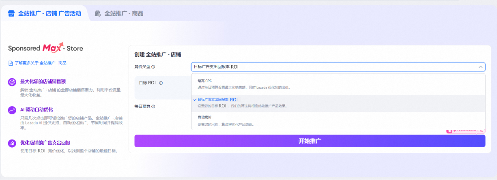The height and width of the screenshot is (180, 497).
Task: Choose 最高 CPC bidding option
Action: coord(338,84)
